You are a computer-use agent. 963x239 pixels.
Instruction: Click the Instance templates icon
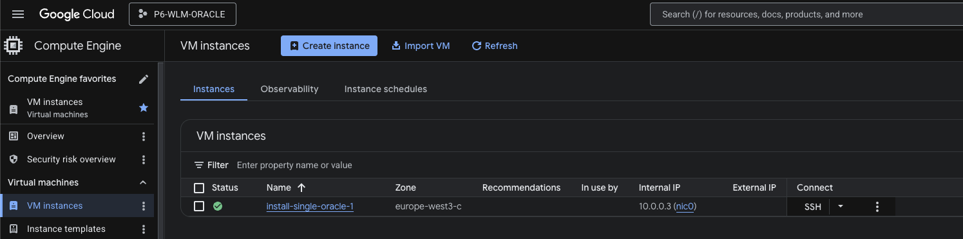point(14,229)
